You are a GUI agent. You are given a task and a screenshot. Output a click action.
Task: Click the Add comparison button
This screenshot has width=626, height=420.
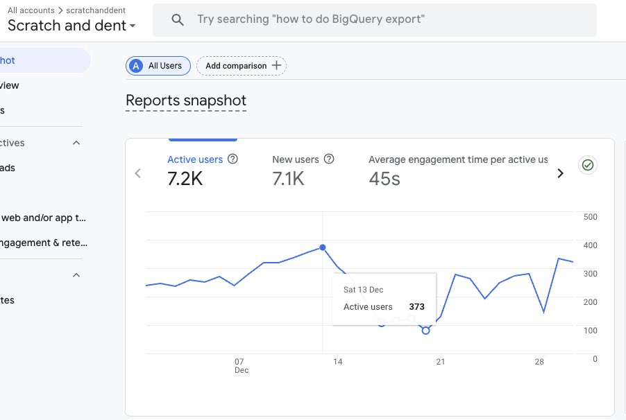click(242, 66)
